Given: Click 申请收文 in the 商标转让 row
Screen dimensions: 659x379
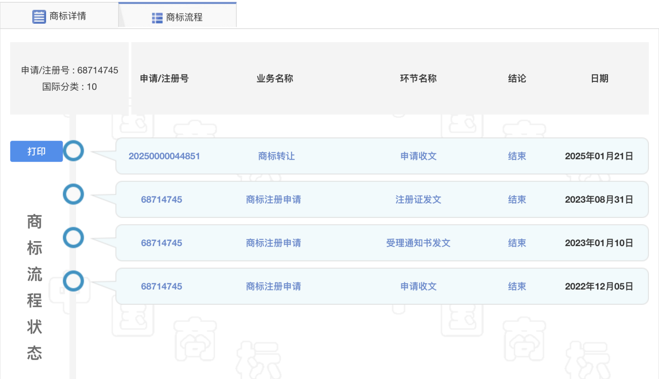Looking at the screenshot, I should 418,156.
